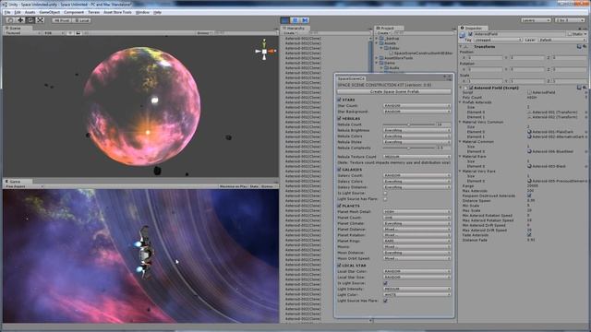Image resolution: width=591 pixels, height=332 pixels.
Task: Click Create button in Hierarchy panel
Action: (x=289, y=33)
